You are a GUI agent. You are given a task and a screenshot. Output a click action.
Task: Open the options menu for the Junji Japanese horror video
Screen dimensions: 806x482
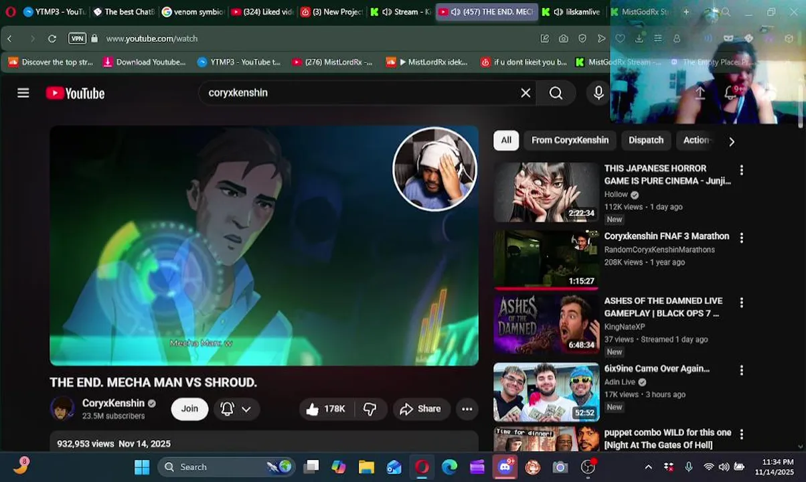741,170
